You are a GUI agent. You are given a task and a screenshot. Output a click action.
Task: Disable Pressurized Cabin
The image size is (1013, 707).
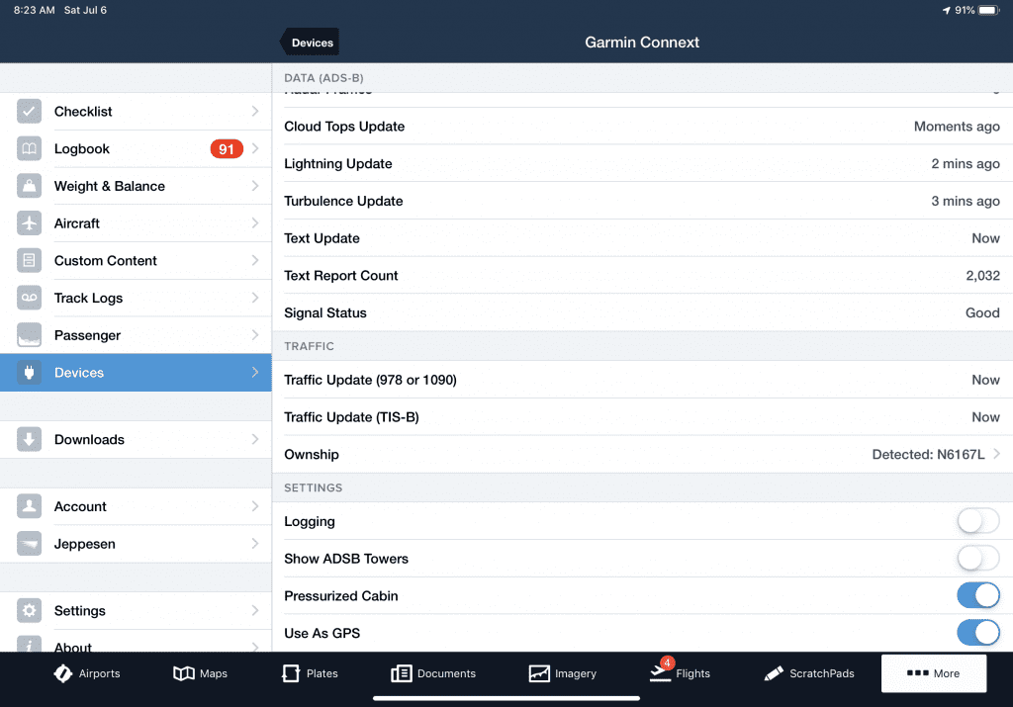pyautogui.click(x=977, y=595)
